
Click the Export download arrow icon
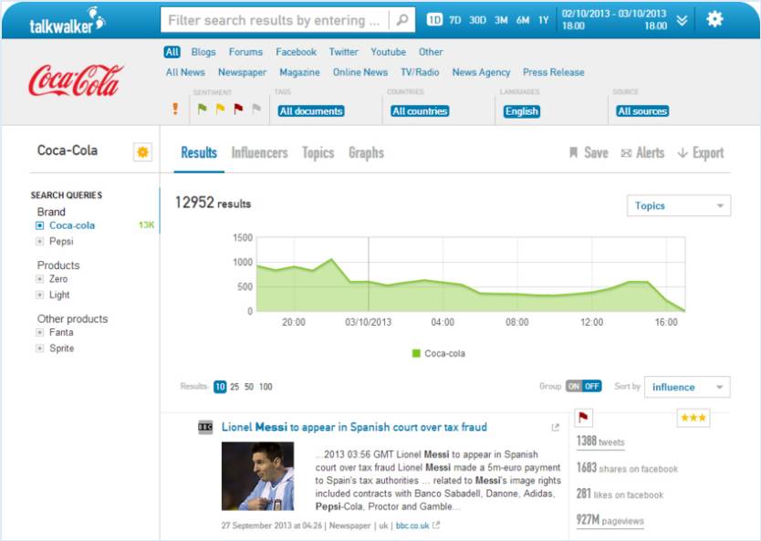click(x=683, y=153)
